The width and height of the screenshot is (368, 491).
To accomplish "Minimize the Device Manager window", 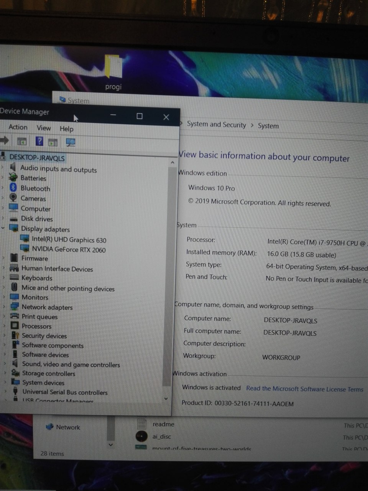I will point(113,115).
